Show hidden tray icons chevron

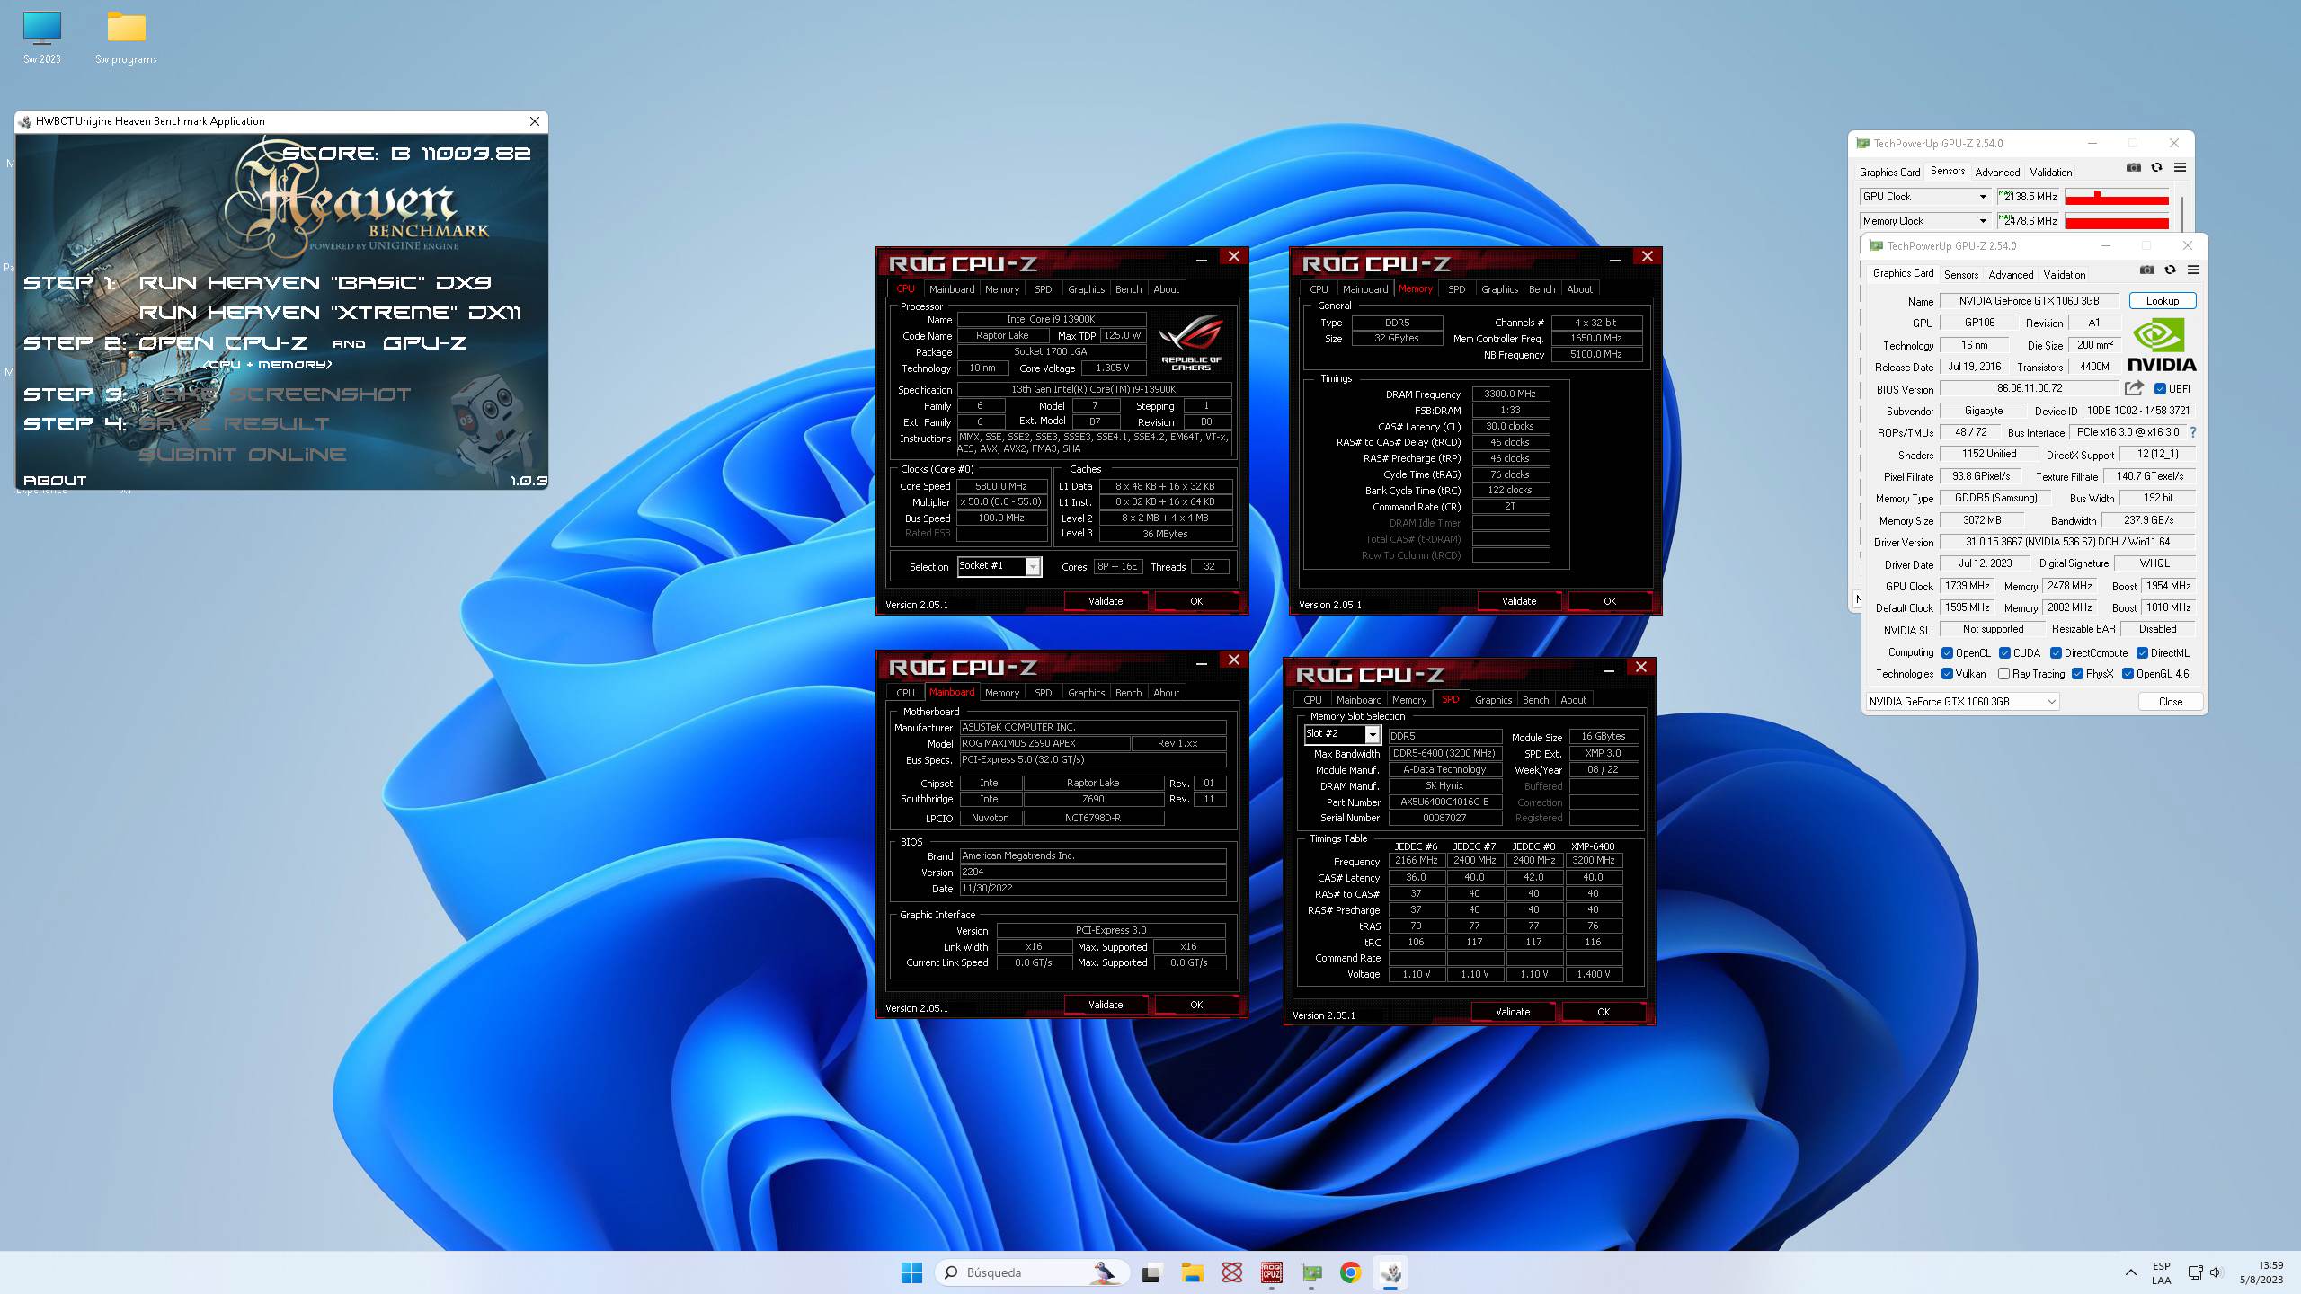point(2130,1272)
